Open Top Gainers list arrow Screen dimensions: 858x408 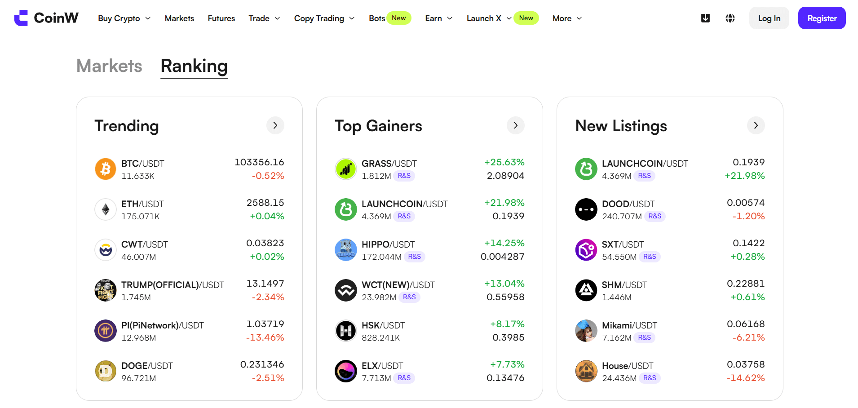516,125
